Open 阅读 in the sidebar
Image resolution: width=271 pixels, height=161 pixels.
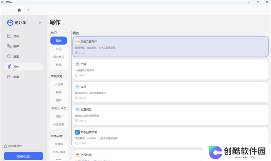click(x=23, y=77)
